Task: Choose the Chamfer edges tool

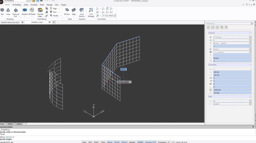Action: point(40,12)
